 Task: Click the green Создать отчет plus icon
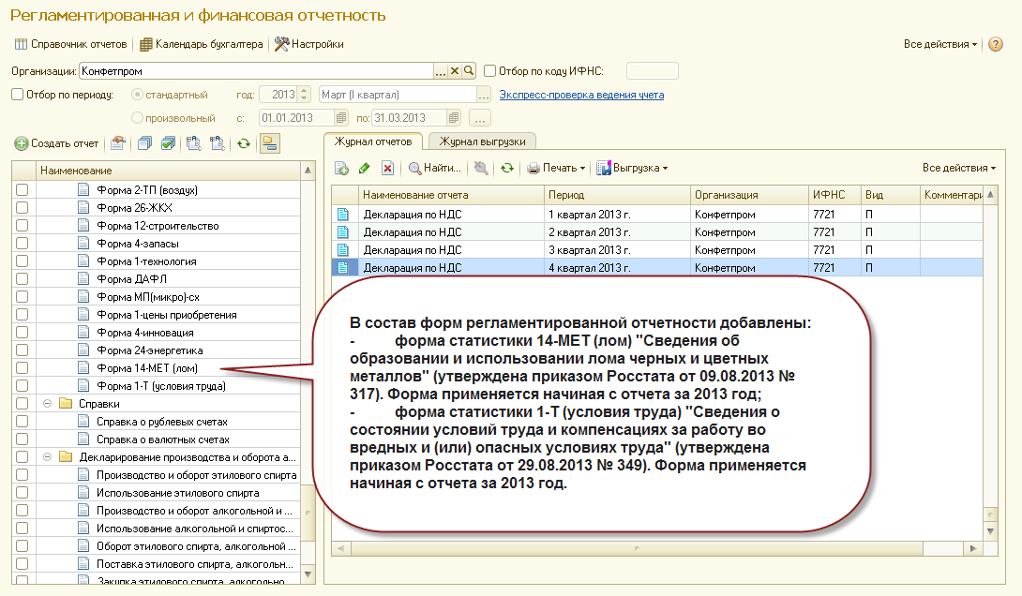pyautogui.click(x=21, y=143)
